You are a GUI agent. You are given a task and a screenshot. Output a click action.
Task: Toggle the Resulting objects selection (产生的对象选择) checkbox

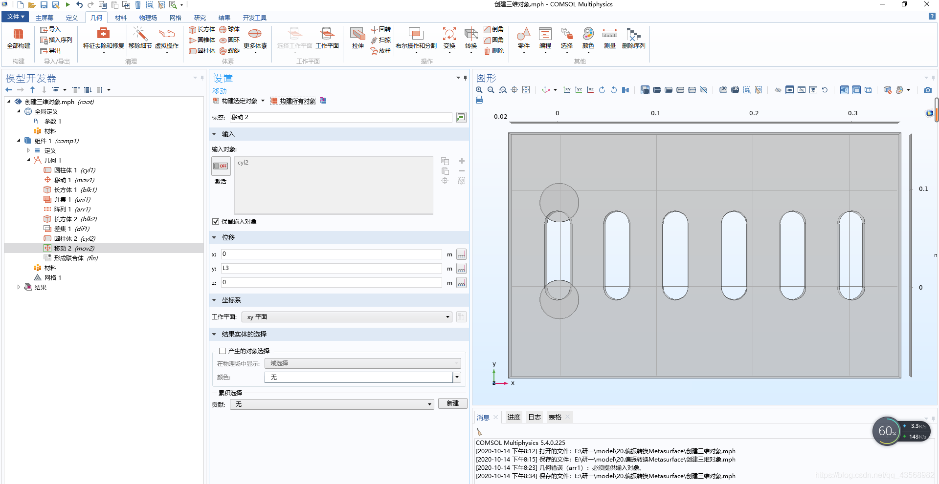click(223, 351)
